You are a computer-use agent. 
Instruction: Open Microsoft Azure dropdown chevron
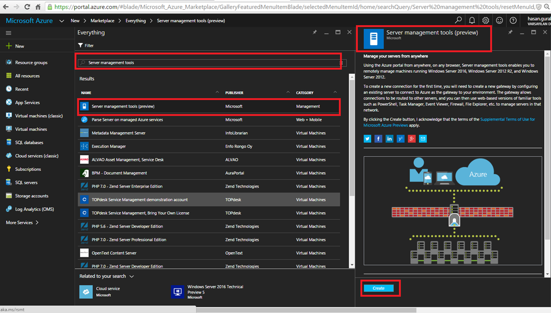(x=62, y=21)
